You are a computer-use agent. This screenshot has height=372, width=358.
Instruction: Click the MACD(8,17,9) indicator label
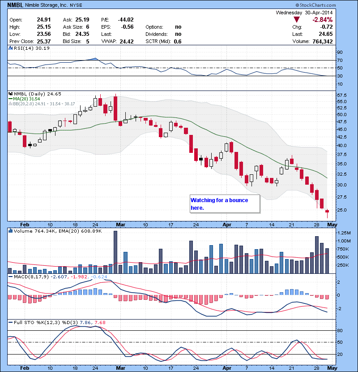click(31, 277)
